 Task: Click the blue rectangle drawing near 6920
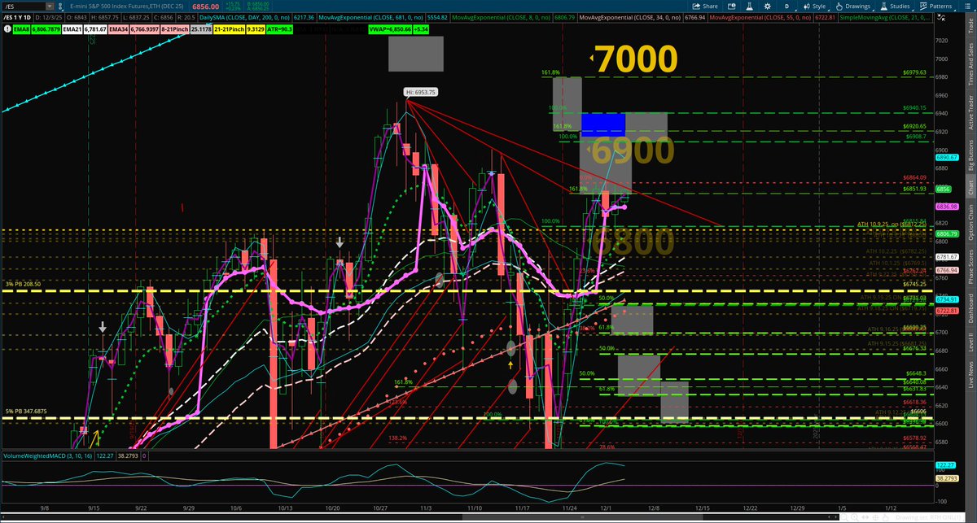(x=603, y=124)
